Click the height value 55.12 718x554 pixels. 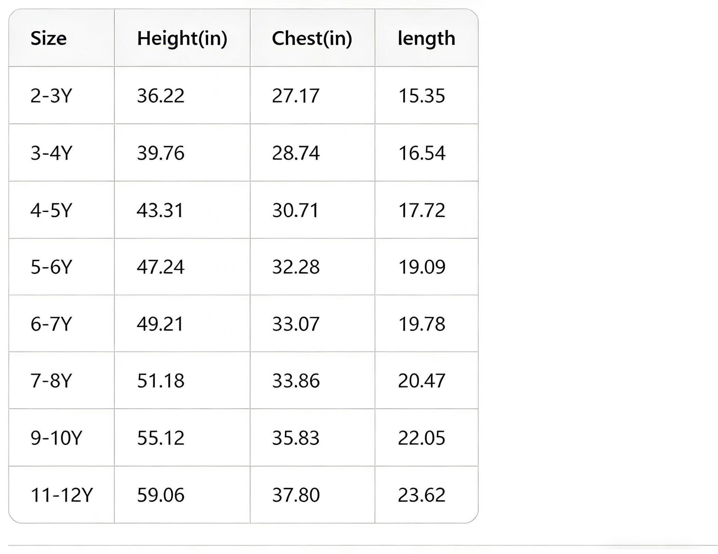160,438
